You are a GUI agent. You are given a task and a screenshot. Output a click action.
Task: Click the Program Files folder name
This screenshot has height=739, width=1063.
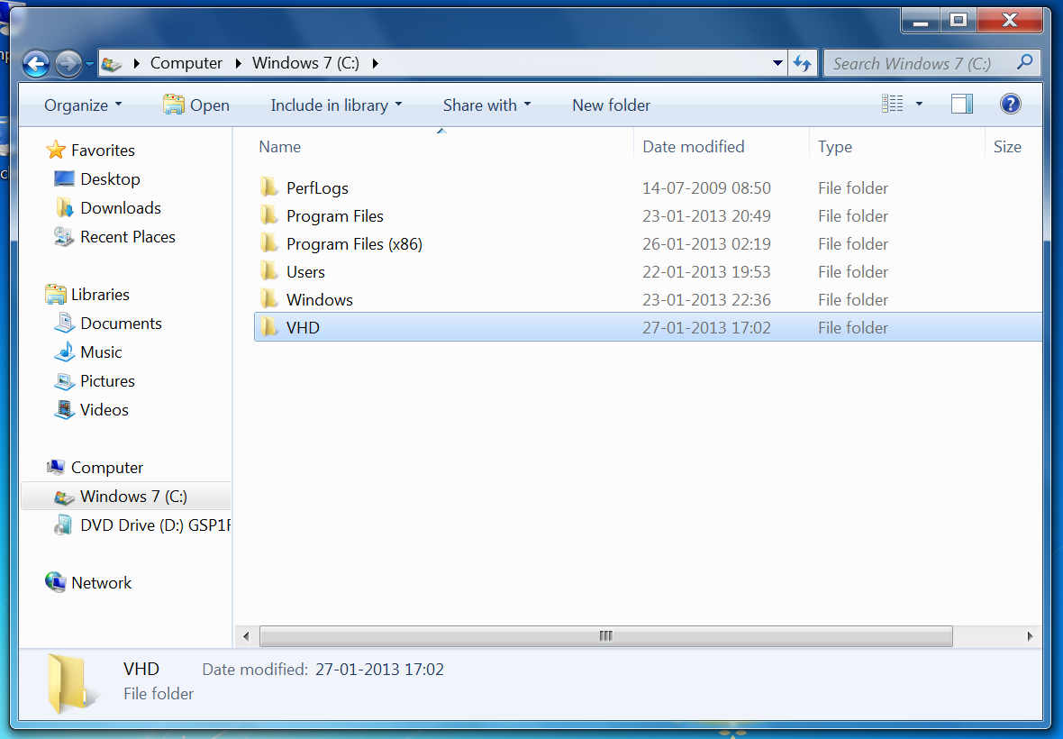pyautogui.click(x=335, y=215)
